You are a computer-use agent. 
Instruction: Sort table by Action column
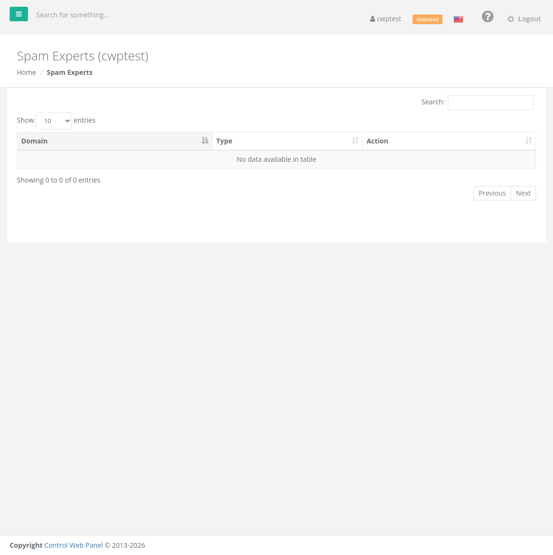coord(449,141)
